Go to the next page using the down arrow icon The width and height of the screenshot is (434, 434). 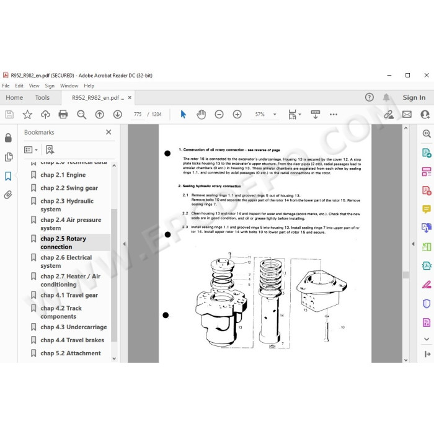118,114
